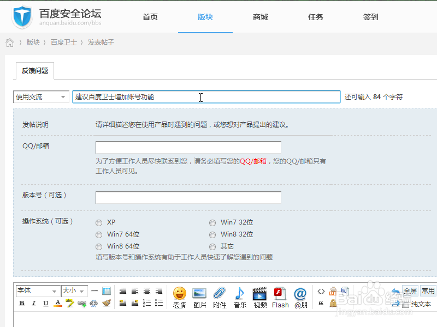437x327 pixels.
Task: Underline selected text in the editor
Action: click(46, 304)
